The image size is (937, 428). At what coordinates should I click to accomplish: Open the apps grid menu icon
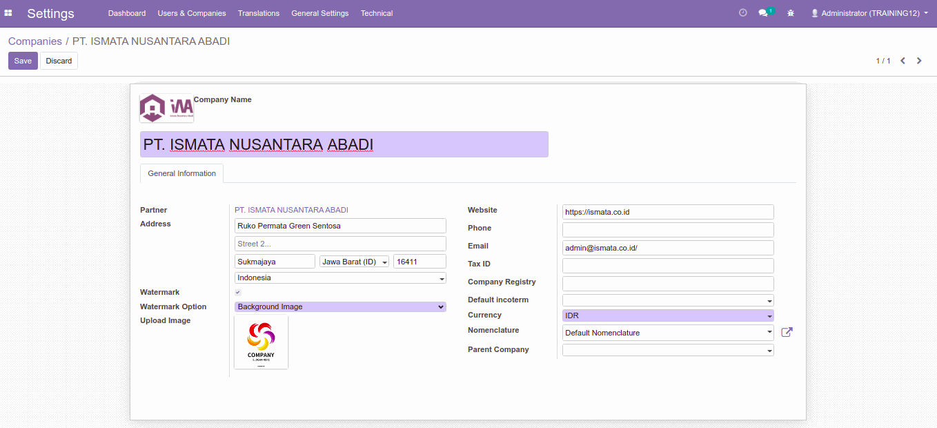(8, 13)
